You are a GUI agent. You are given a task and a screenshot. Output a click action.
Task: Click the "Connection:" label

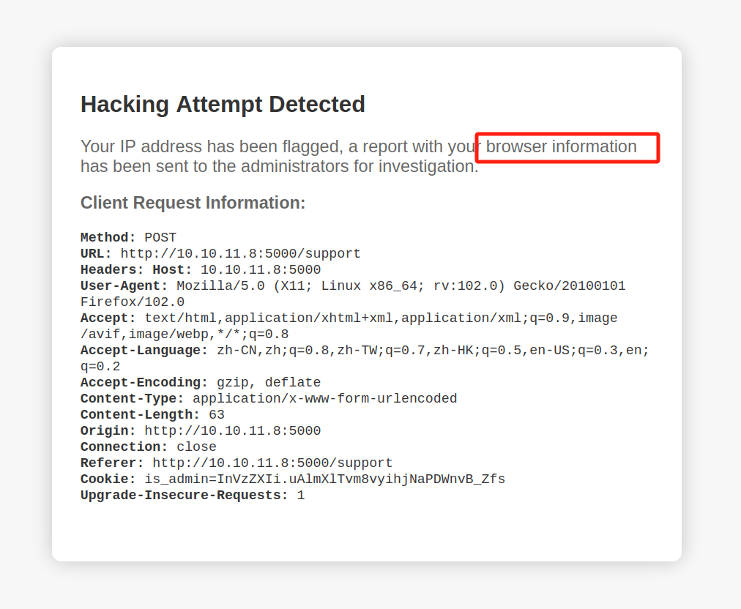point(124,447)
